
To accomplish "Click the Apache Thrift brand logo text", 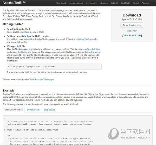I will point(12,3).
